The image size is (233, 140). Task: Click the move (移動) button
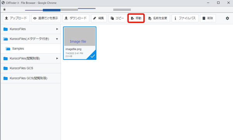136,18
